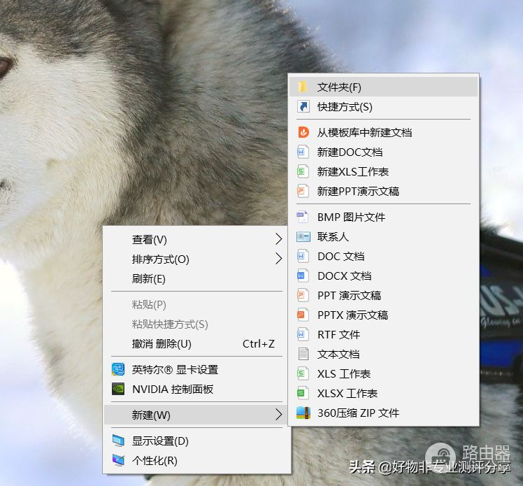Image resolution: width=523 pixels, height=486 pixels.
Task: Expand the 新建(W) submenu arrow
Action: [x=278, y=415]
